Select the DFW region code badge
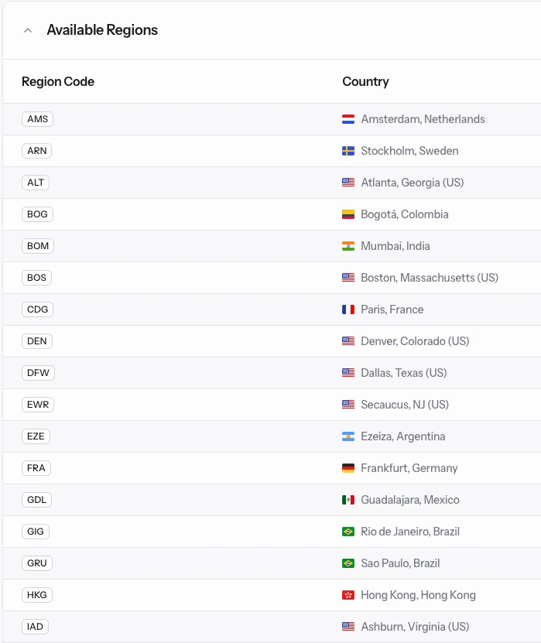 pos(38,373)
